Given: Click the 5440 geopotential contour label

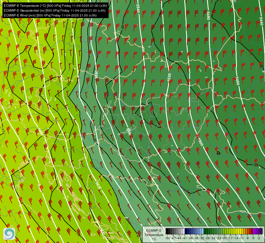Looking at the screenshot, I should pyautogui.click(x=261, y=21).
